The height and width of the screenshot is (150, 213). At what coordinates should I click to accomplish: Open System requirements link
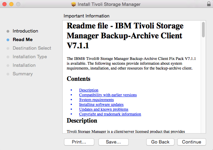click(96, 100)
